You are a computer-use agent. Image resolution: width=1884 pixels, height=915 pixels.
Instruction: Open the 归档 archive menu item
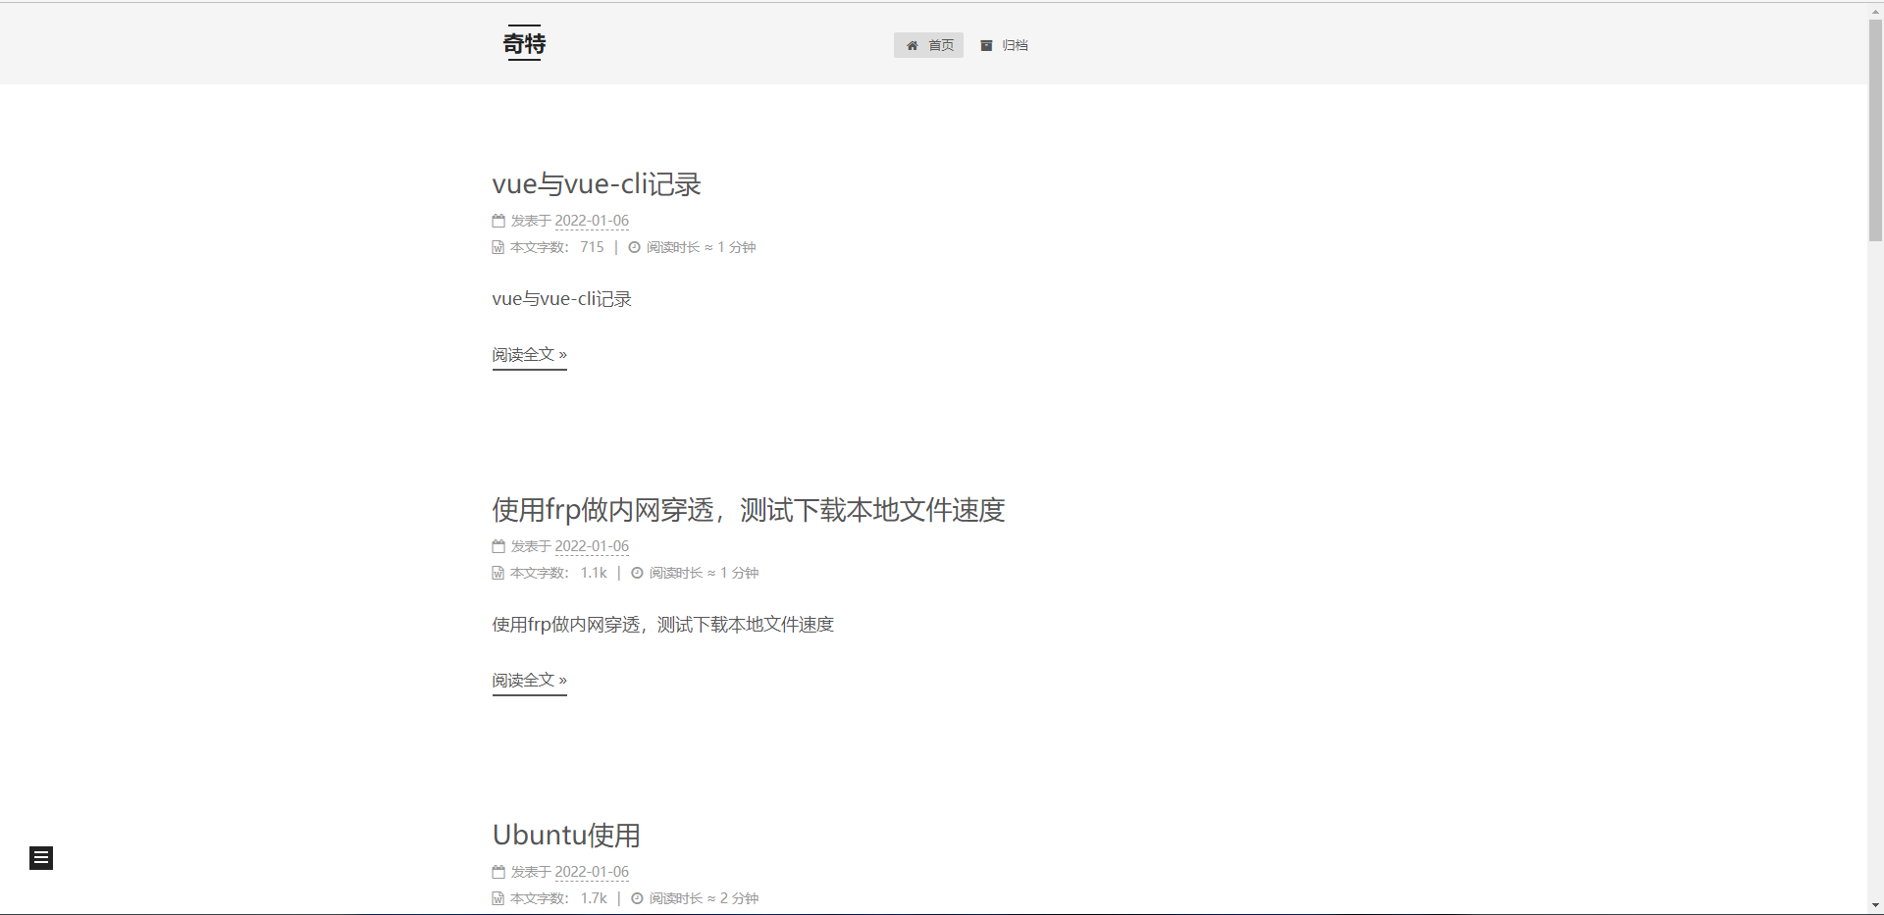1004,45
